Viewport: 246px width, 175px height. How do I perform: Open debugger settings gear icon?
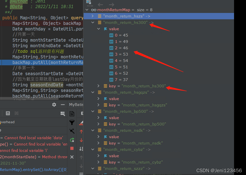(x=54, y=105)
